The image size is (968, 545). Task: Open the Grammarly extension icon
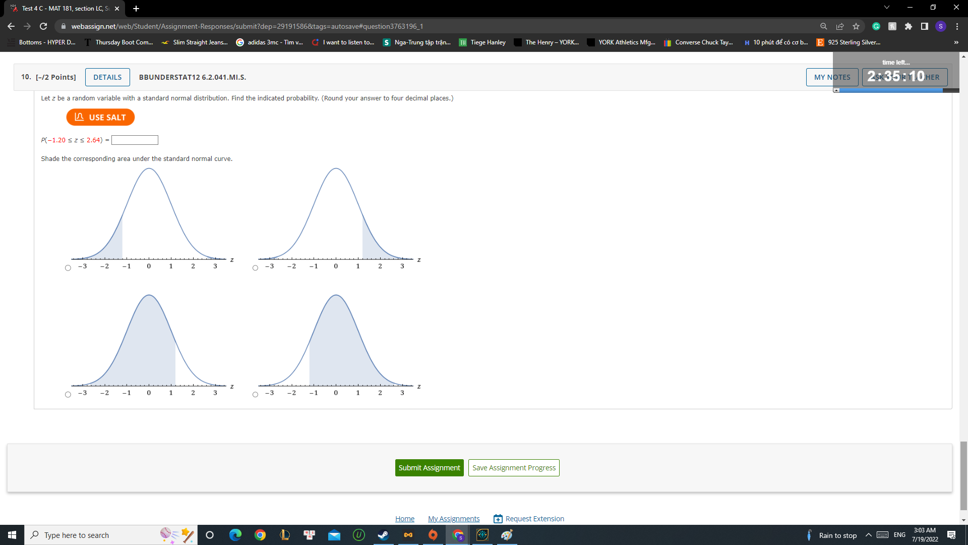pyautogui.click(x=876, y=26)
